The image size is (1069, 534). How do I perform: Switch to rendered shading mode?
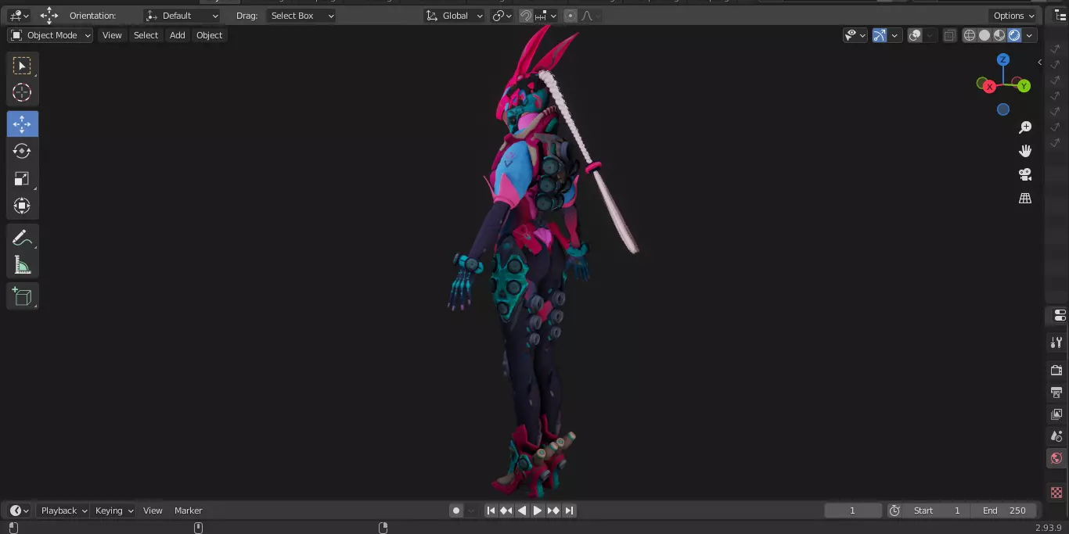[1014, 35]
